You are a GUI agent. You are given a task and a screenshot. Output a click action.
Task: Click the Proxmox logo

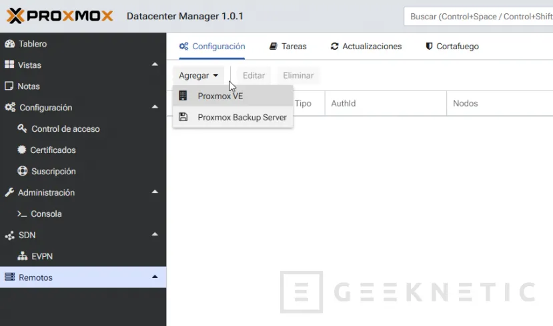pos(59,16)
